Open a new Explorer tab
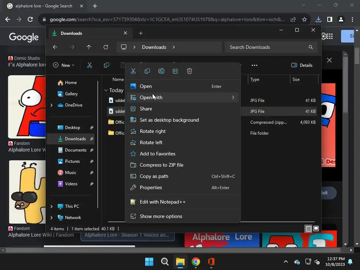 [x=141, y=33]
